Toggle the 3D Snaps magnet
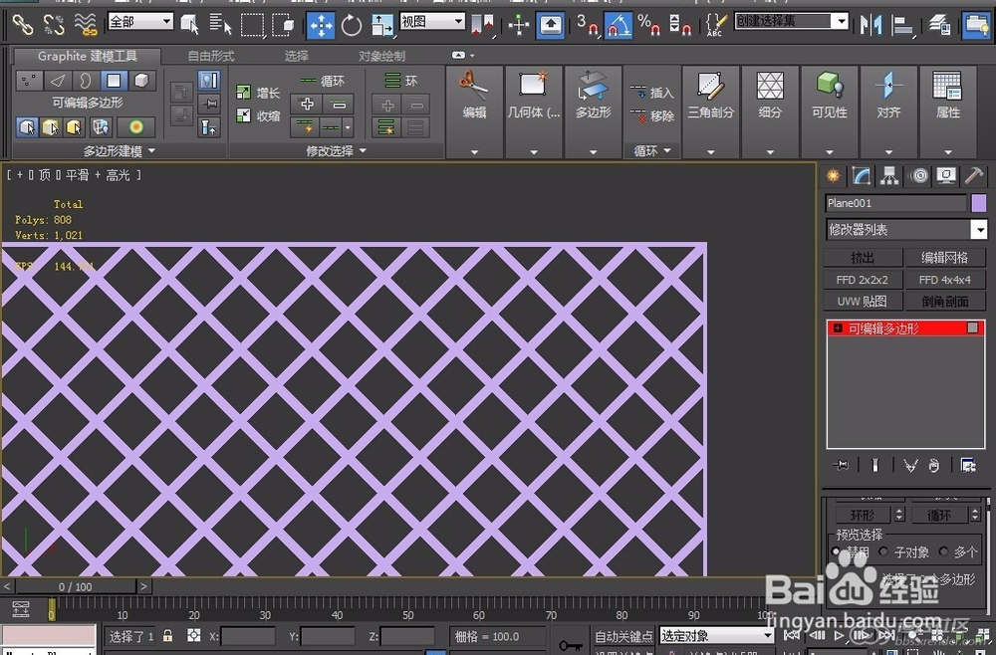Image resolution: width=996 pixels, height=655 pixels. [x=588, y=26]
